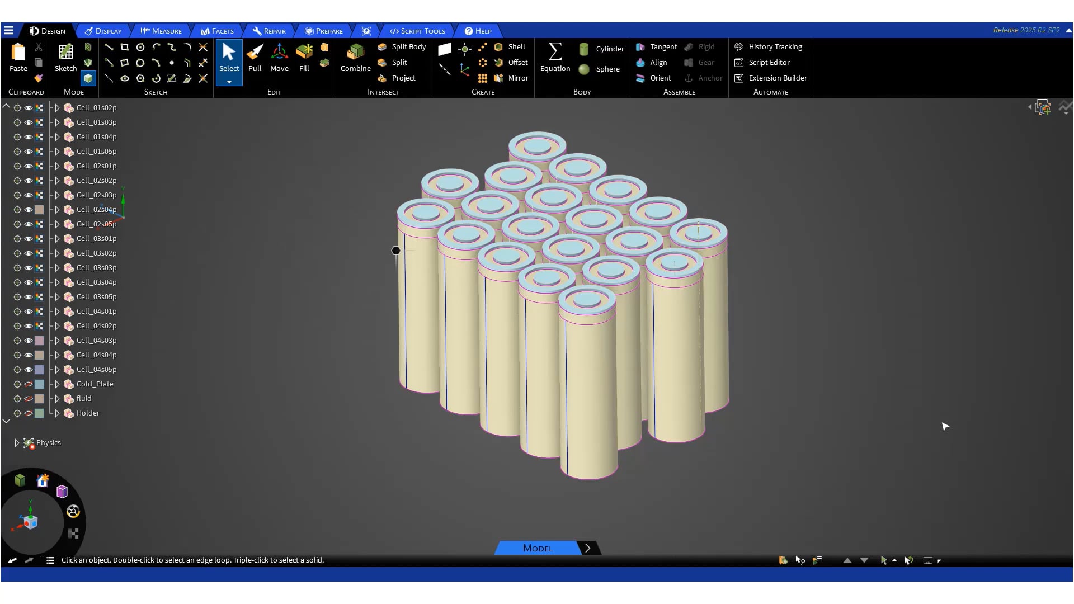
Task: Activate the Move tool
Action: 279,58
